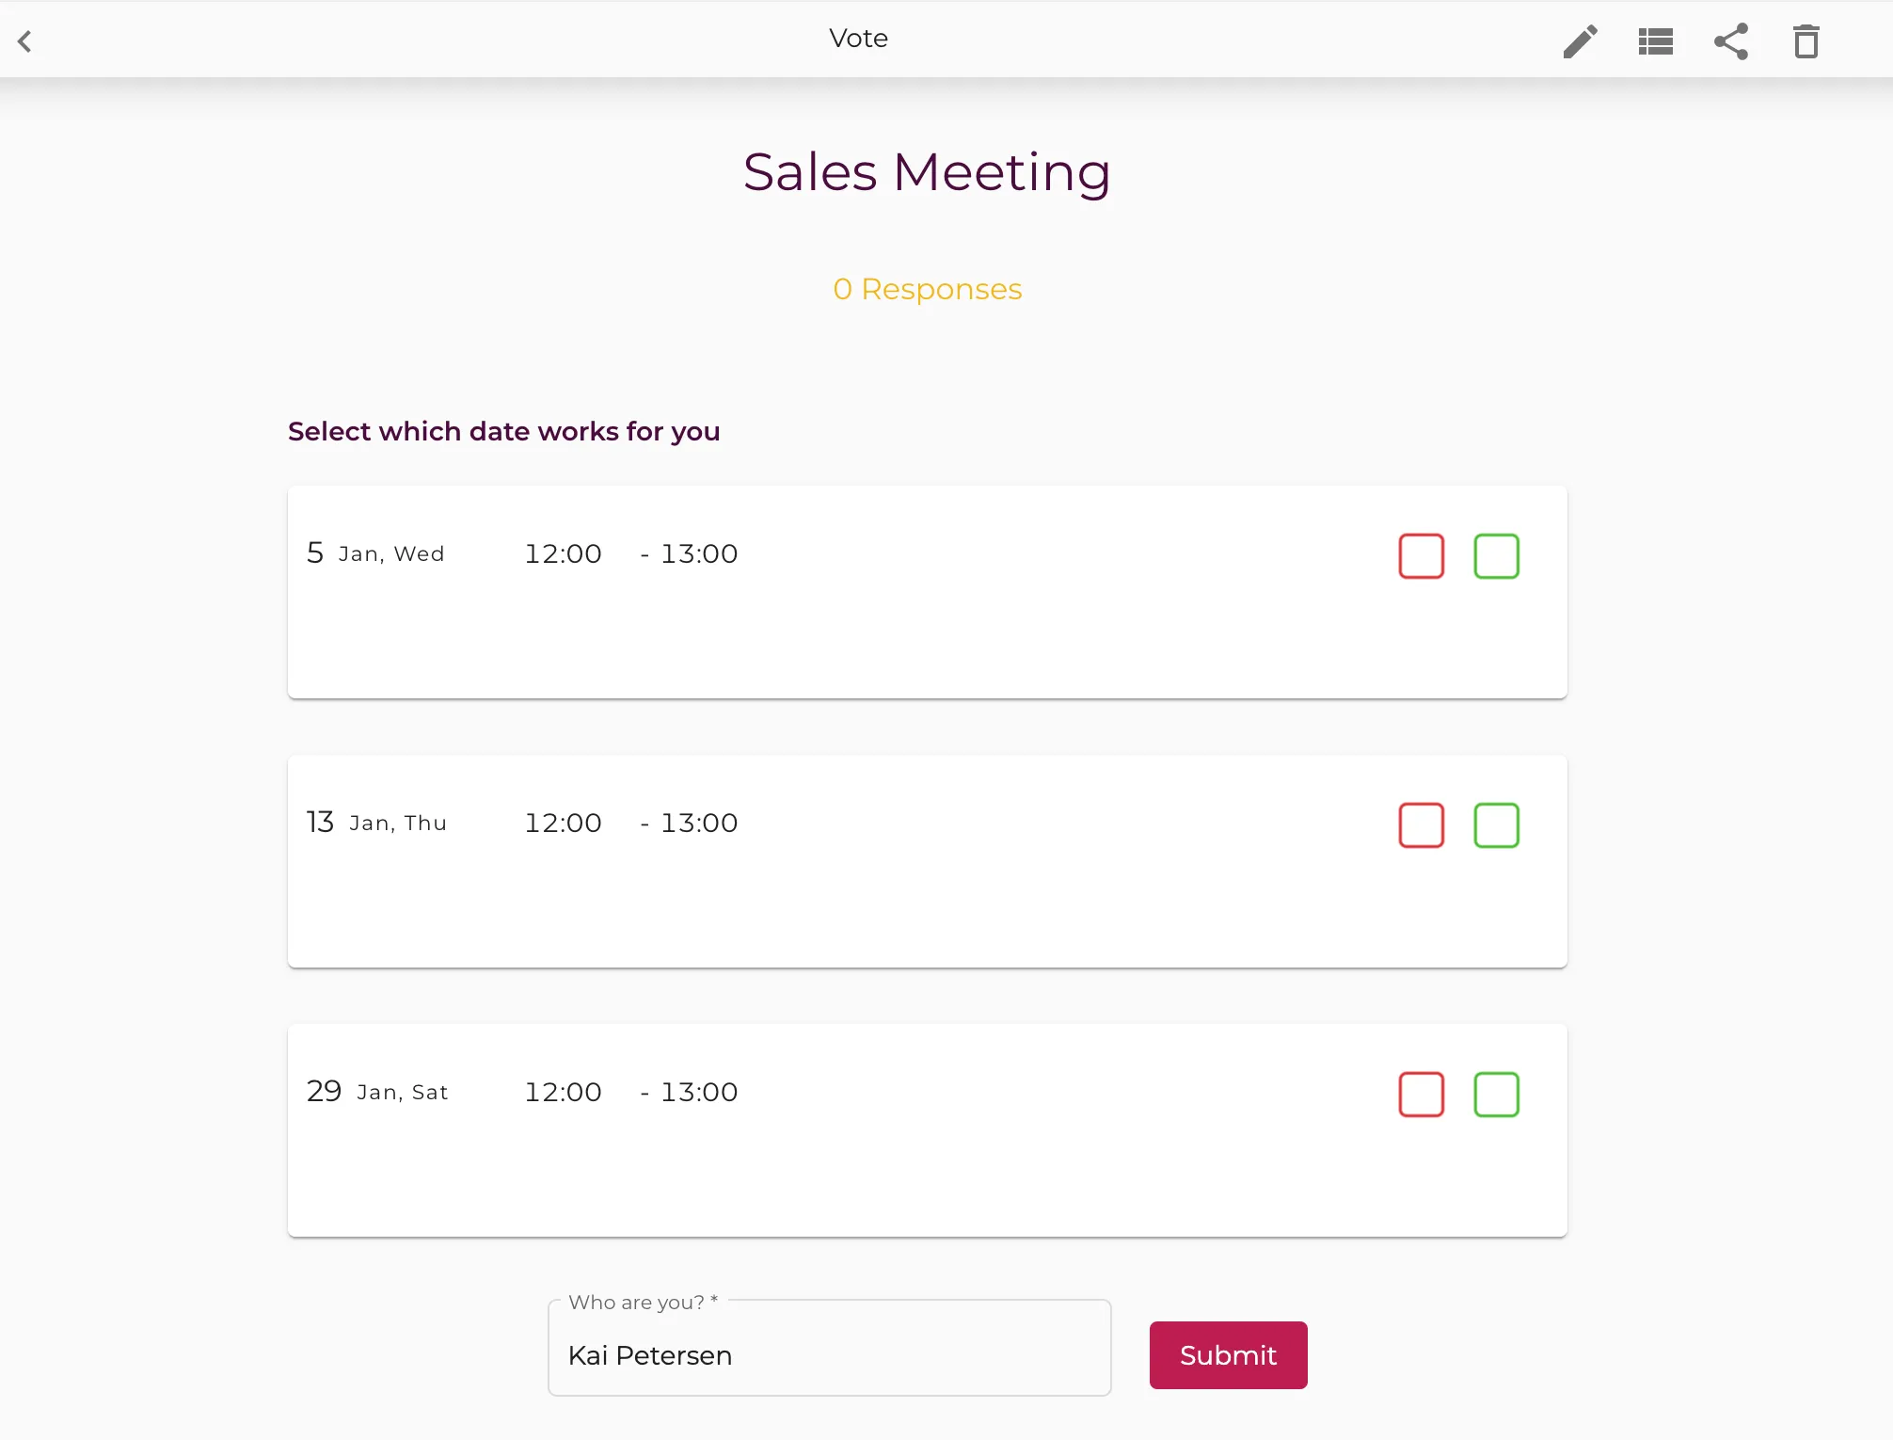Click "Select which date works for you" heading
This screenshot has height=1440, width=1893.
click(503, 431)
